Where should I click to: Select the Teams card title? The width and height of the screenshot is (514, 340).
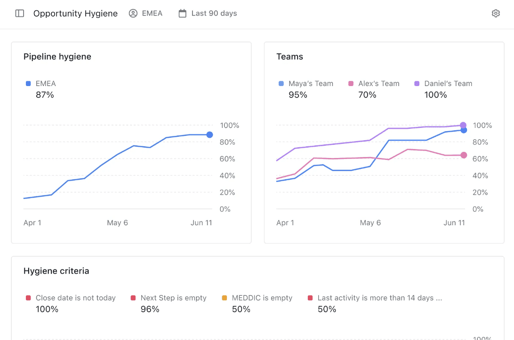pyautogui.click(x=289, y=56)
